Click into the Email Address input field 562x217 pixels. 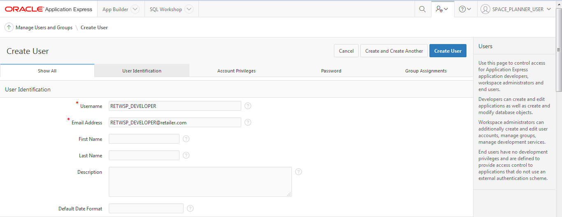pos(175,122)
